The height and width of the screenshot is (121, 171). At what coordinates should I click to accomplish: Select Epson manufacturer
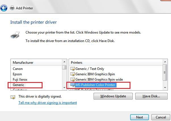tap(17, 74)
